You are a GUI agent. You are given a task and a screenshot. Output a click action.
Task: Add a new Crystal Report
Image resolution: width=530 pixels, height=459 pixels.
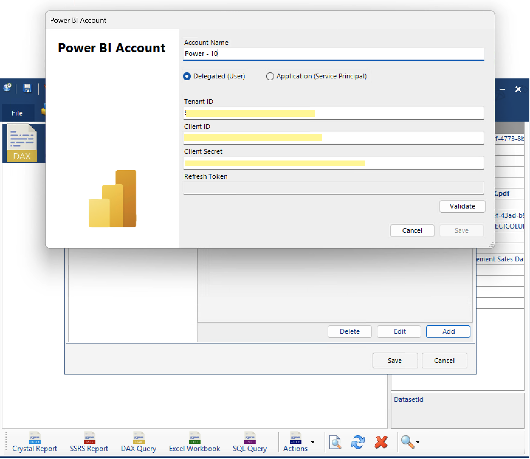[x=35, y=442]
